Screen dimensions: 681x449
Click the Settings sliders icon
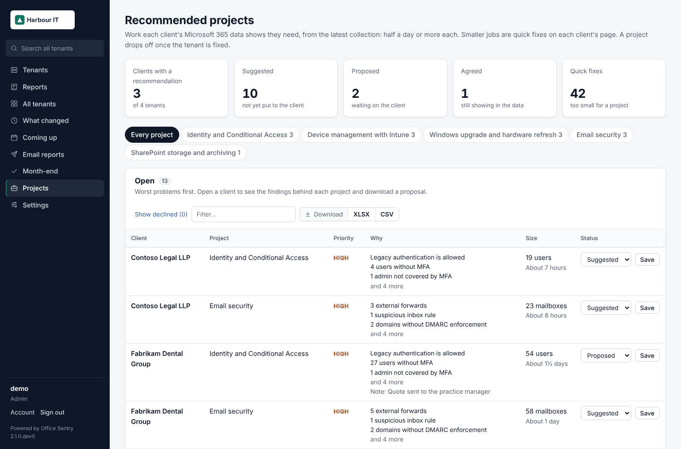(x=14, y=205)
